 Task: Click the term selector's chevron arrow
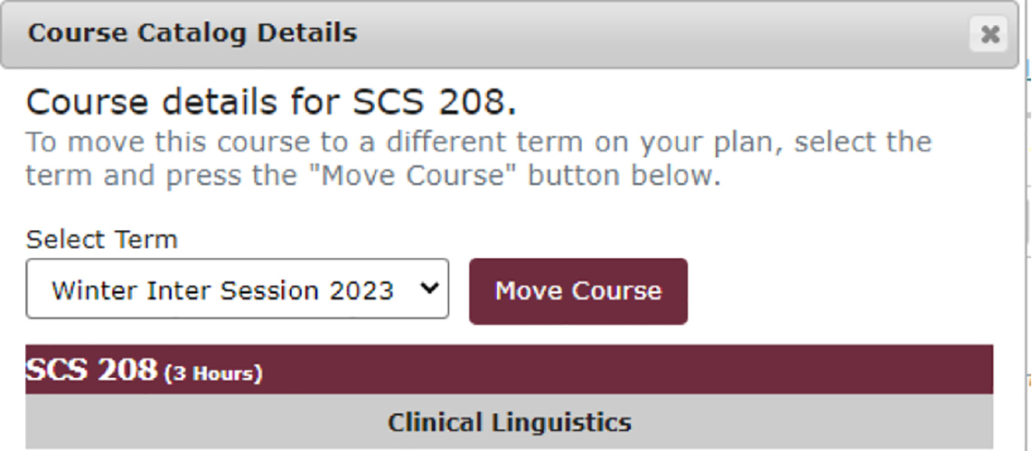[430, 289]
